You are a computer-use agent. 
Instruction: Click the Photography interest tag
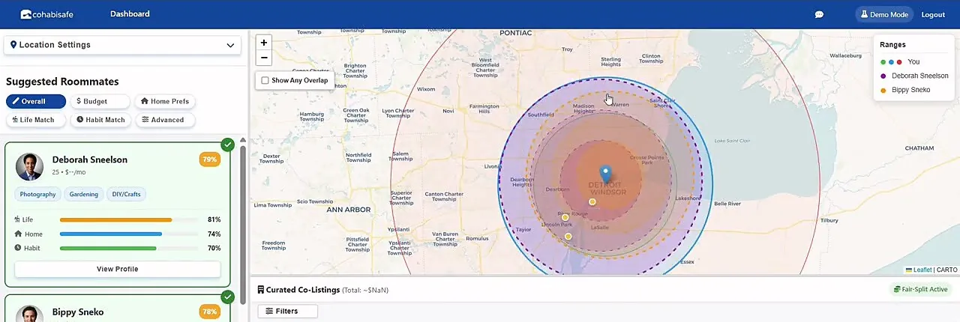[x=38, y=194]
